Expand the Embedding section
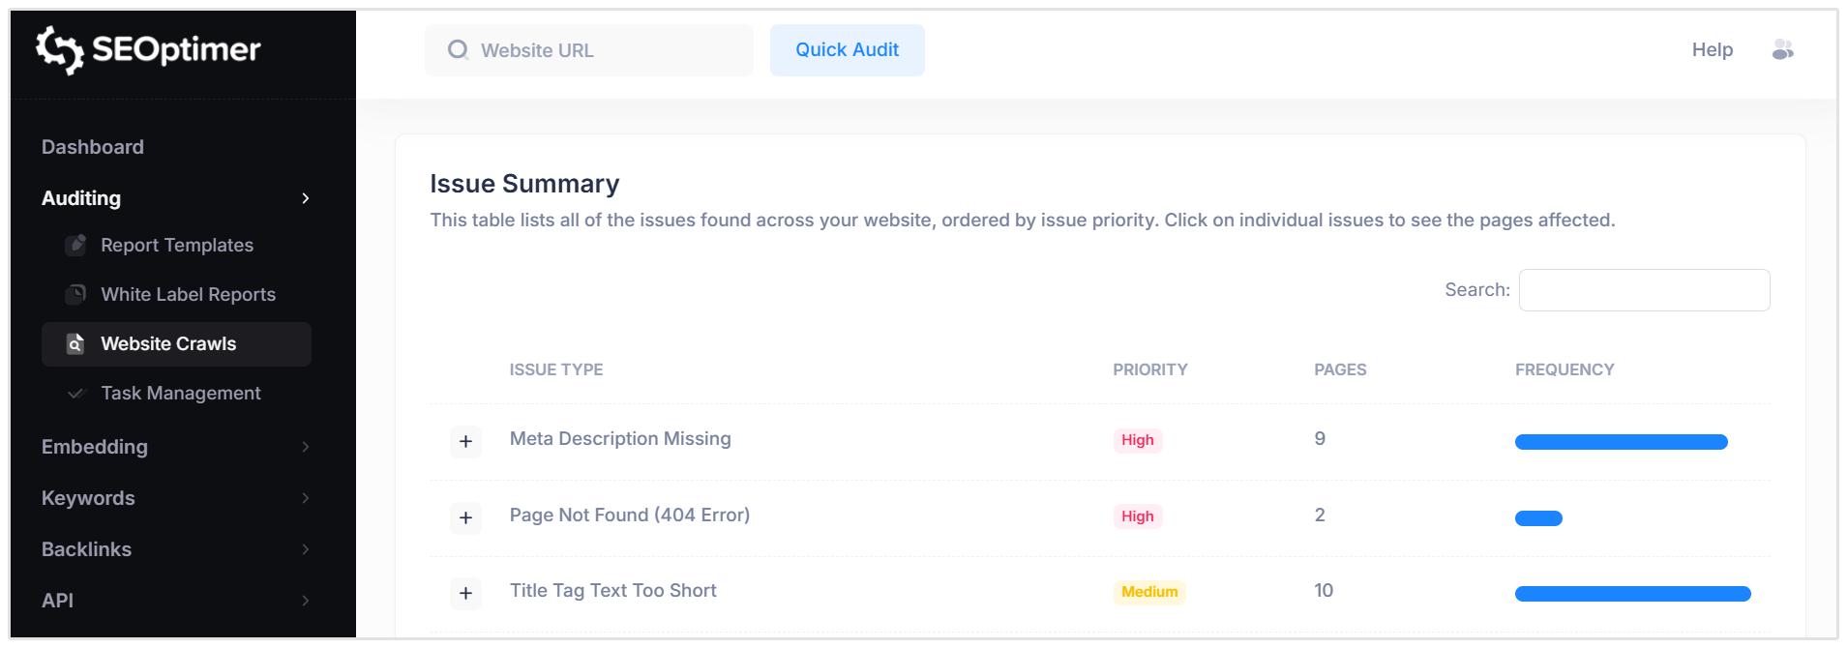The height and width of the screenshot is (648, 1848). [x=94, y=447]
